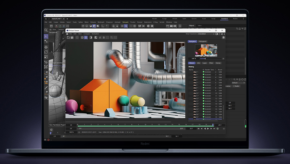The height and width of the screenshot is (164, 290).
Task: Click the stacked layers icon at Picture Viewer right
Action: (223, 37)
